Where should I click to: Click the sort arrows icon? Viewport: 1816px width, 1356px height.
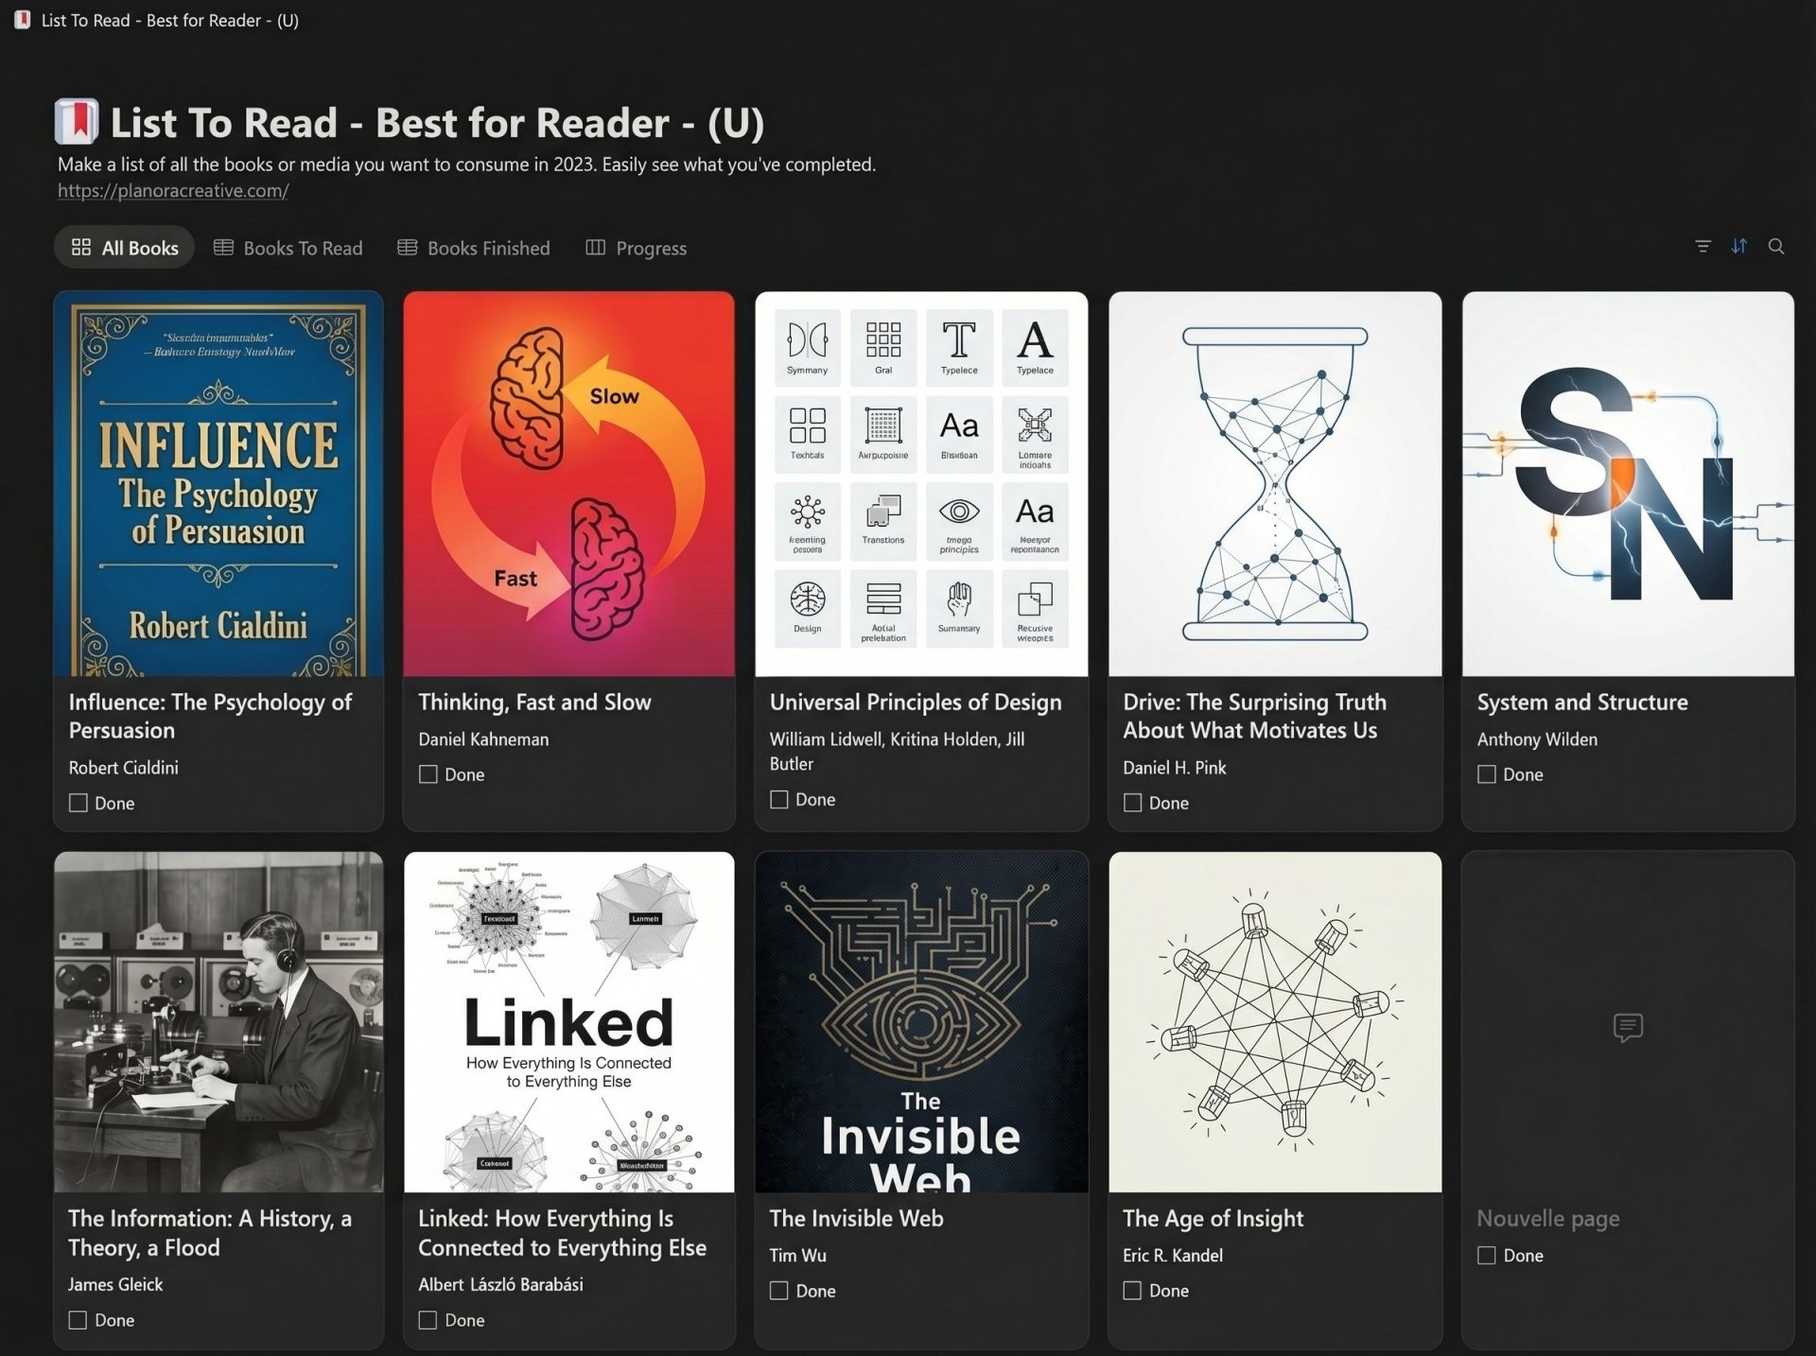coord(1739,247)
